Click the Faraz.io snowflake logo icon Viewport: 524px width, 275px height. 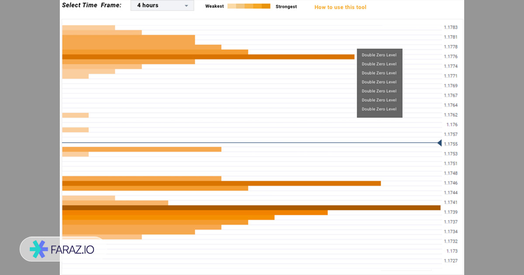[38, 249]
